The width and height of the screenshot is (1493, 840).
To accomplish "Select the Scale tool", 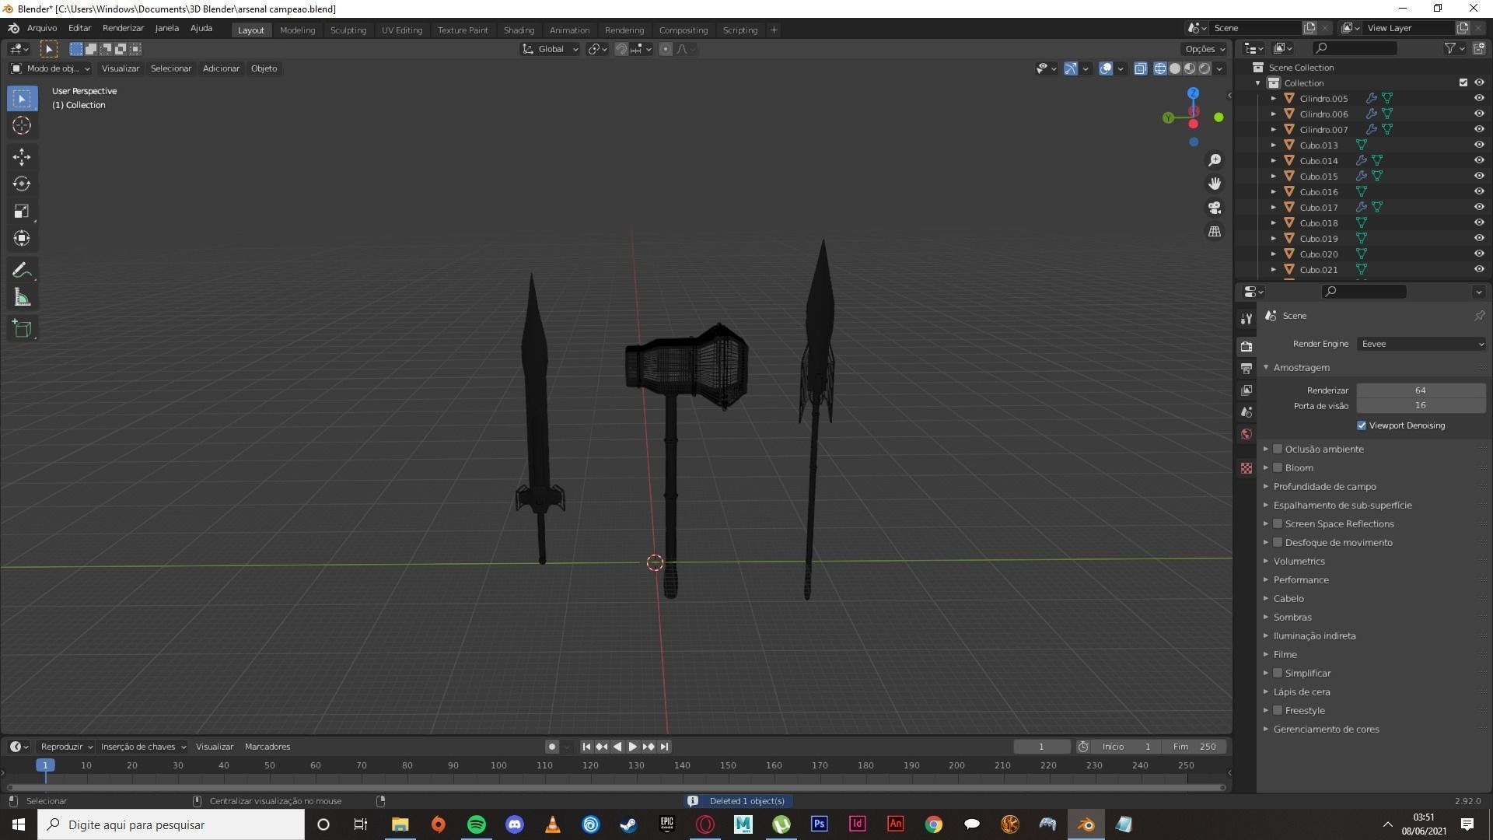I will click(22, 211).
